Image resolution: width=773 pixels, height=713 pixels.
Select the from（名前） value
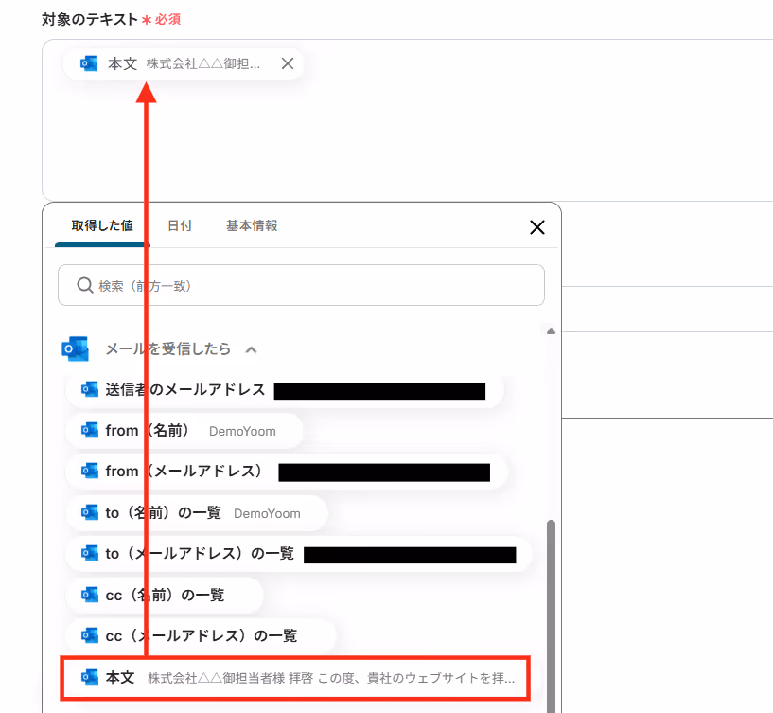click(x=184, y=431)
